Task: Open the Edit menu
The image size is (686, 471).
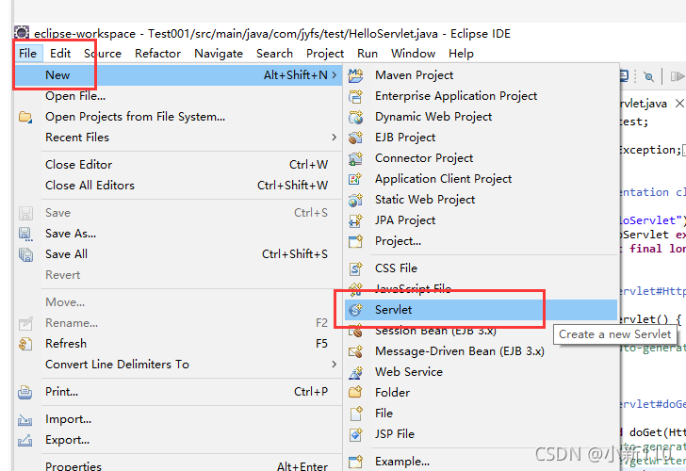Action: click(x=60, y=54)
